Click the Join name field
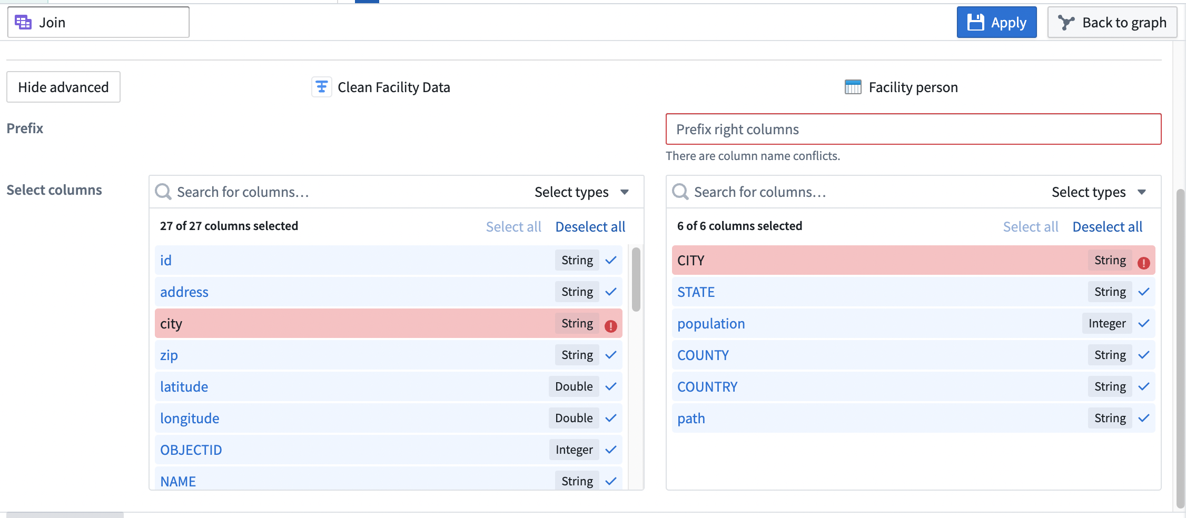1186x518 pixels. tap(98, 22)
